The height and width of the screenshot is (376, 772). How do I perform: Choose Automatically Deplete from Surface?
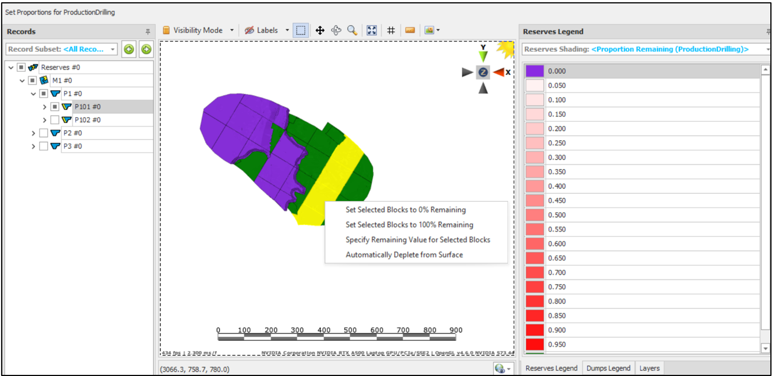(x=404, y=255)
